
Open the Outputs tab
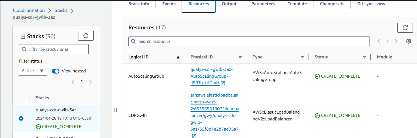[230, 4]
